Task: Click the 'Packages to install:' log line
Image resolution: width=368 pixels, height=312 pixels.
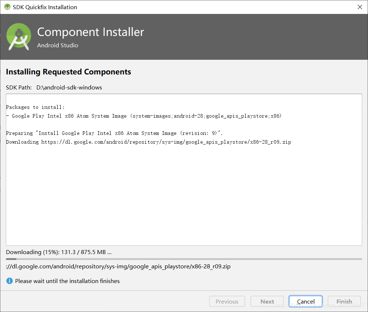Action: (x=35, y=107)
